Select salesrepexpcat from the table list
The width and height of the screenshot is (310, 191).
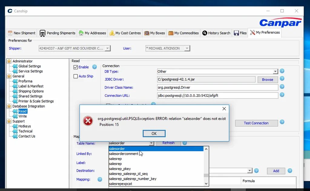[x=156, y=184]
